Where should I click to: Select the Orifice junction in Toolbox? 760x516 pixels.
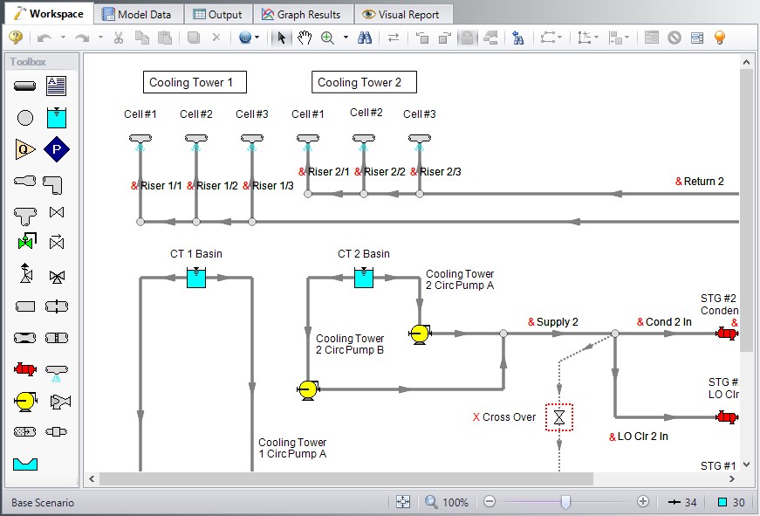pos(57,306)
